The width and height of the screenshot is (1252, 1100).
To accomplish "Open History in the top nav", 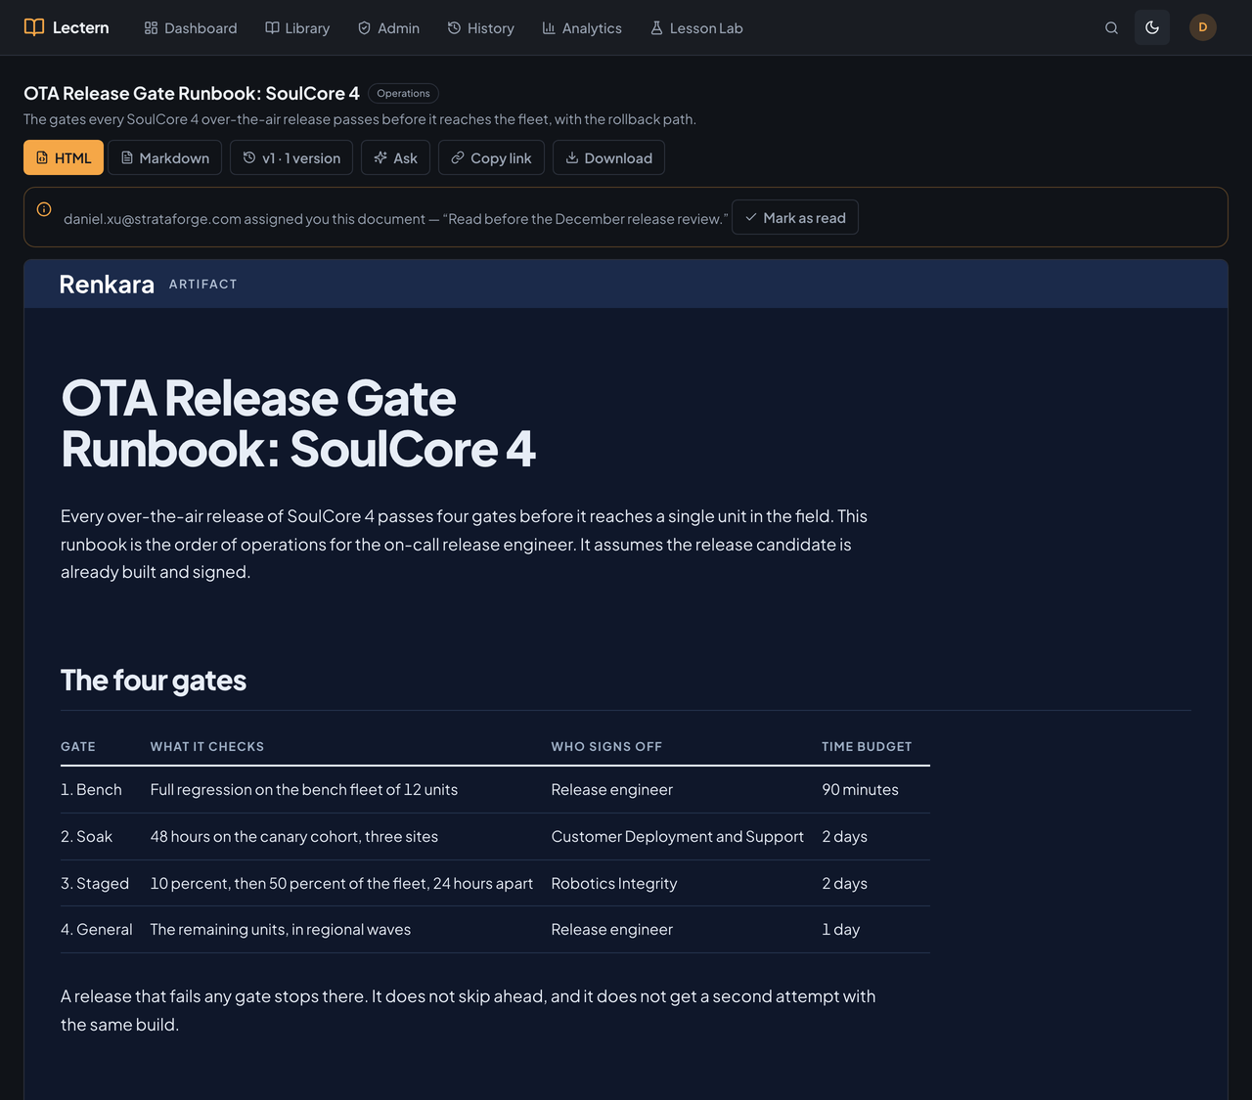I will (481, 28).
